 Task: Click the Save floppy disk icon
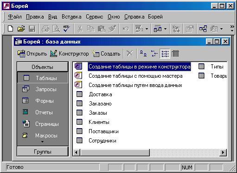point(32,29)
